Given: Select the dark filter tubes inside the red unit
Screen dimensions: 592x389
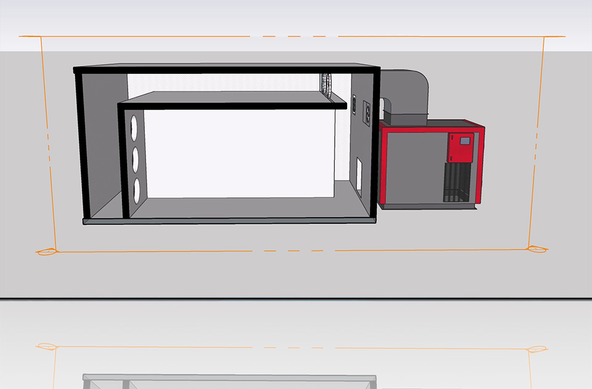Looking at the screenshot, I should pos(456,183).
